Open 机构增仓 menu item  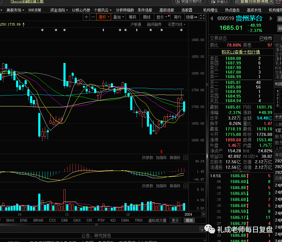pos(210,10)
